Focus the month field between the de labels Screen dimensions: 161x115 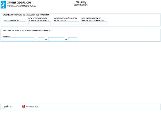(x=56, y=39)
